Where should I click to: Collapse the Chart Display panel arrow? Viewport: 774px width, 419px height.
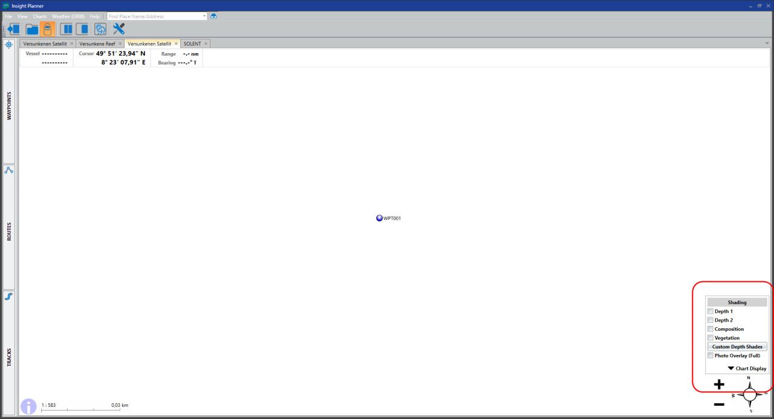click(x=731, y=368)
